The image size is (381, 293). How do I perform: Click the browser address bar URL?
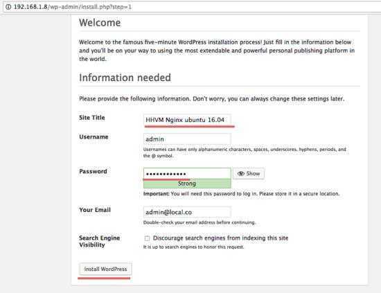coord(73,7)
